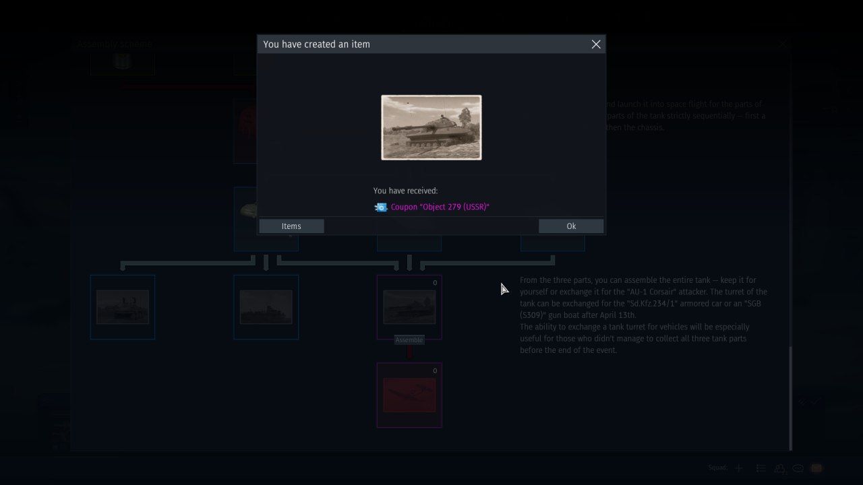This screenshot has height=485, width=863.
Task: Open the squad list icon
Action: click(x=761, y=468)
